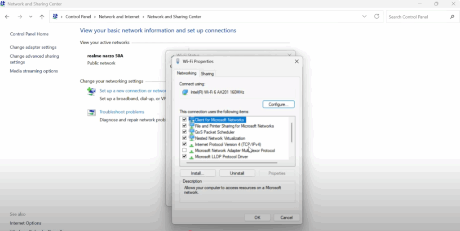Click the Intel Wi-Fi adapter icon
460x231 pixels.
(185, 92)
